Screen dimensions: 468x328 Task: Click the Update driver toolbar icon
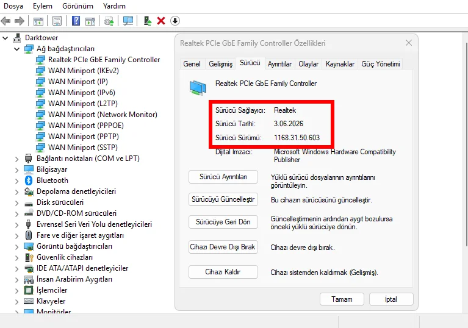(x=109, y=21)
